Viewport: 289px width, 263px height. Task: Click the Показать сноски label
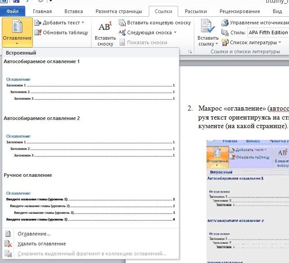click(x=147, y=42)
